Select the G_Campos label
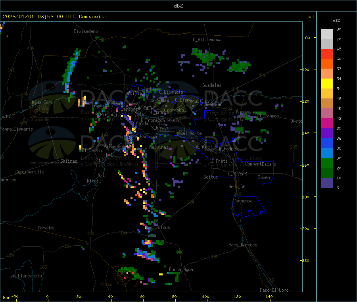 click(270, 116)
